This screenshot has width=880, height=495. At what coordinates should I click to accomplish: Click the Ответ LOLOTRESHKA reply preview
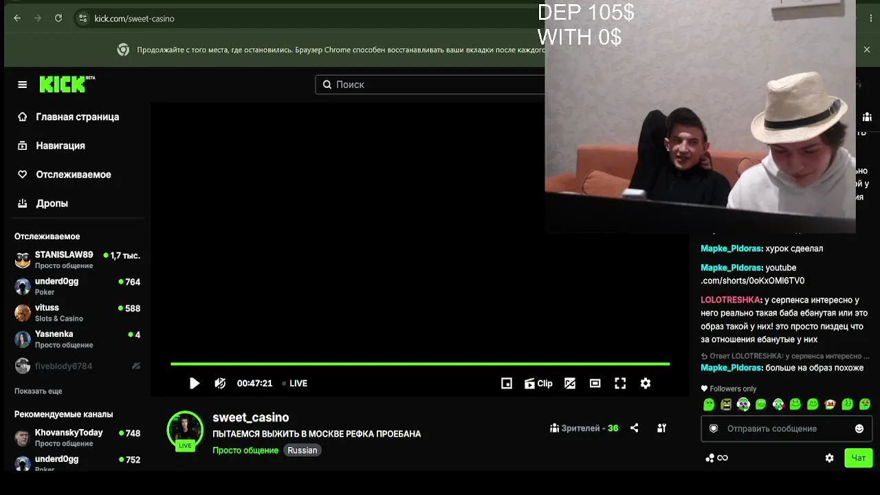pos(785,356)
